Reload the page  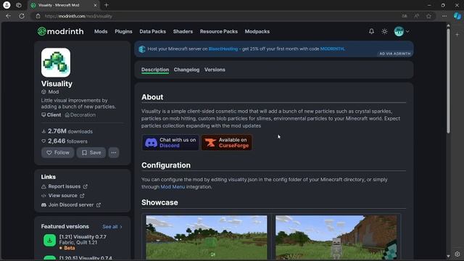coord(22,16)
